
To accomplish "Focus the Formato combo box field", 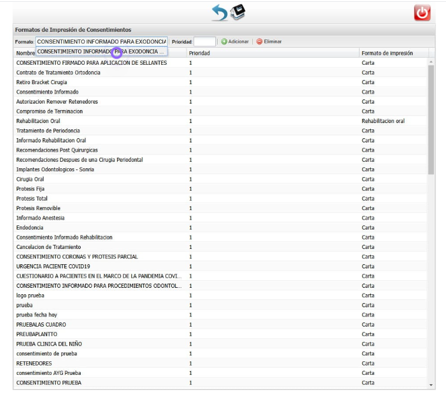I will tap(102, 42).
